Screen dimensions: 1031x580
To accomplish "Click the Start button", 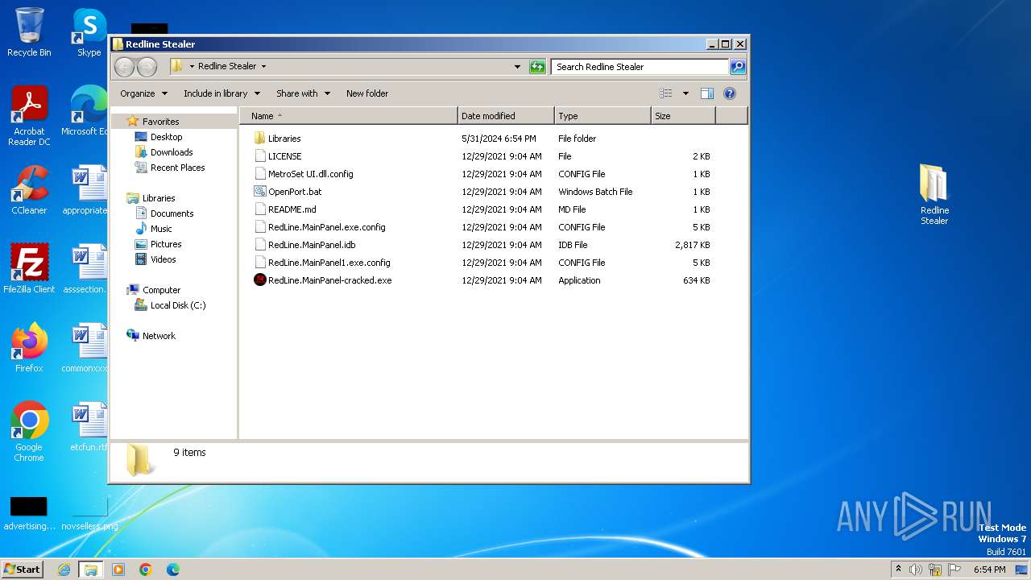I will (x=22, y=570).
